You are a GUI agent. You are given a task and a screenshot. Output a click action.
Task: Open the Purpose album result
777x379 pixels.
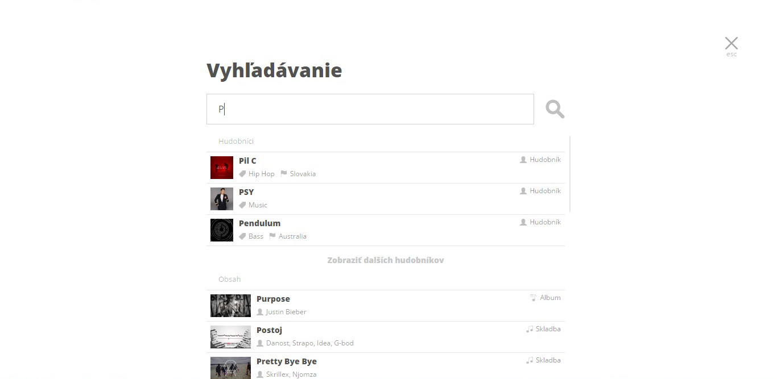click(x=386, y=306)
